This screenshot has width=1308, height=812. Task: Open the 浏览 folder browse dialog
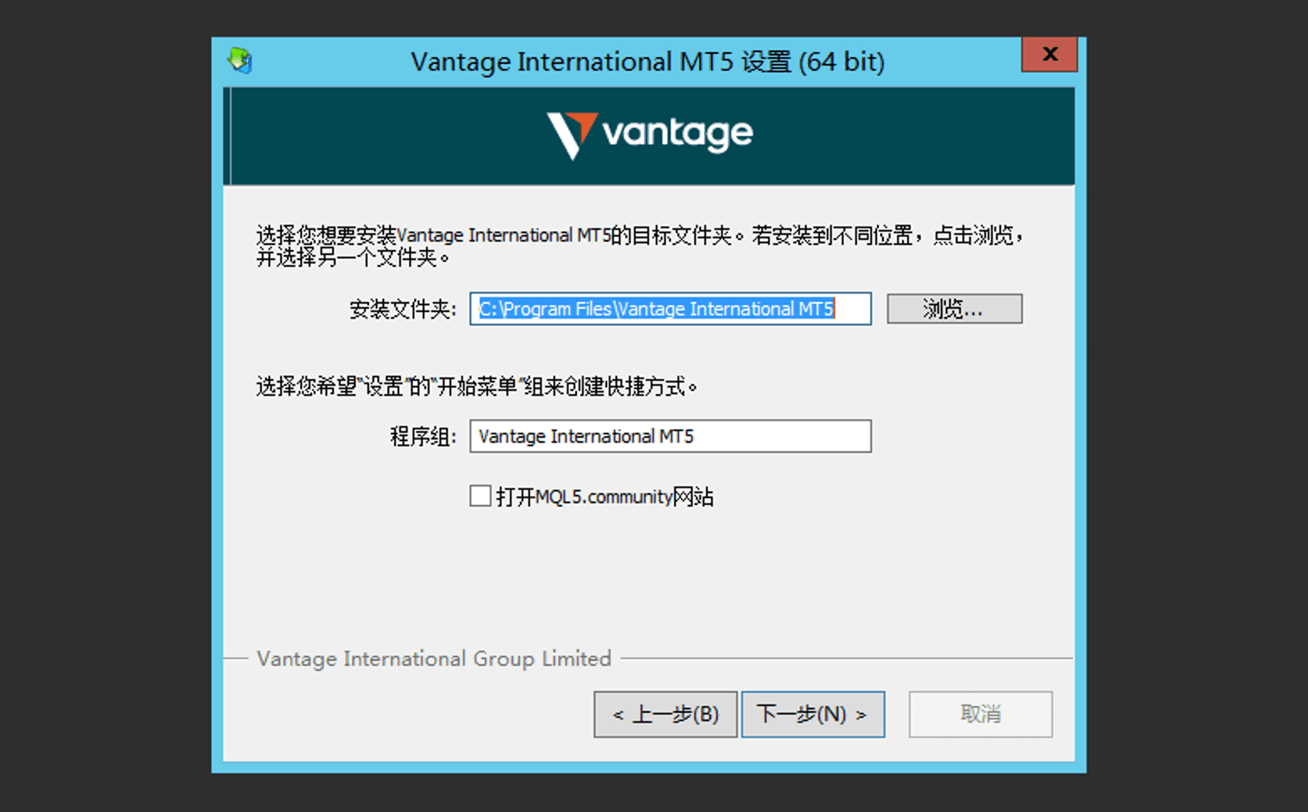954,309
